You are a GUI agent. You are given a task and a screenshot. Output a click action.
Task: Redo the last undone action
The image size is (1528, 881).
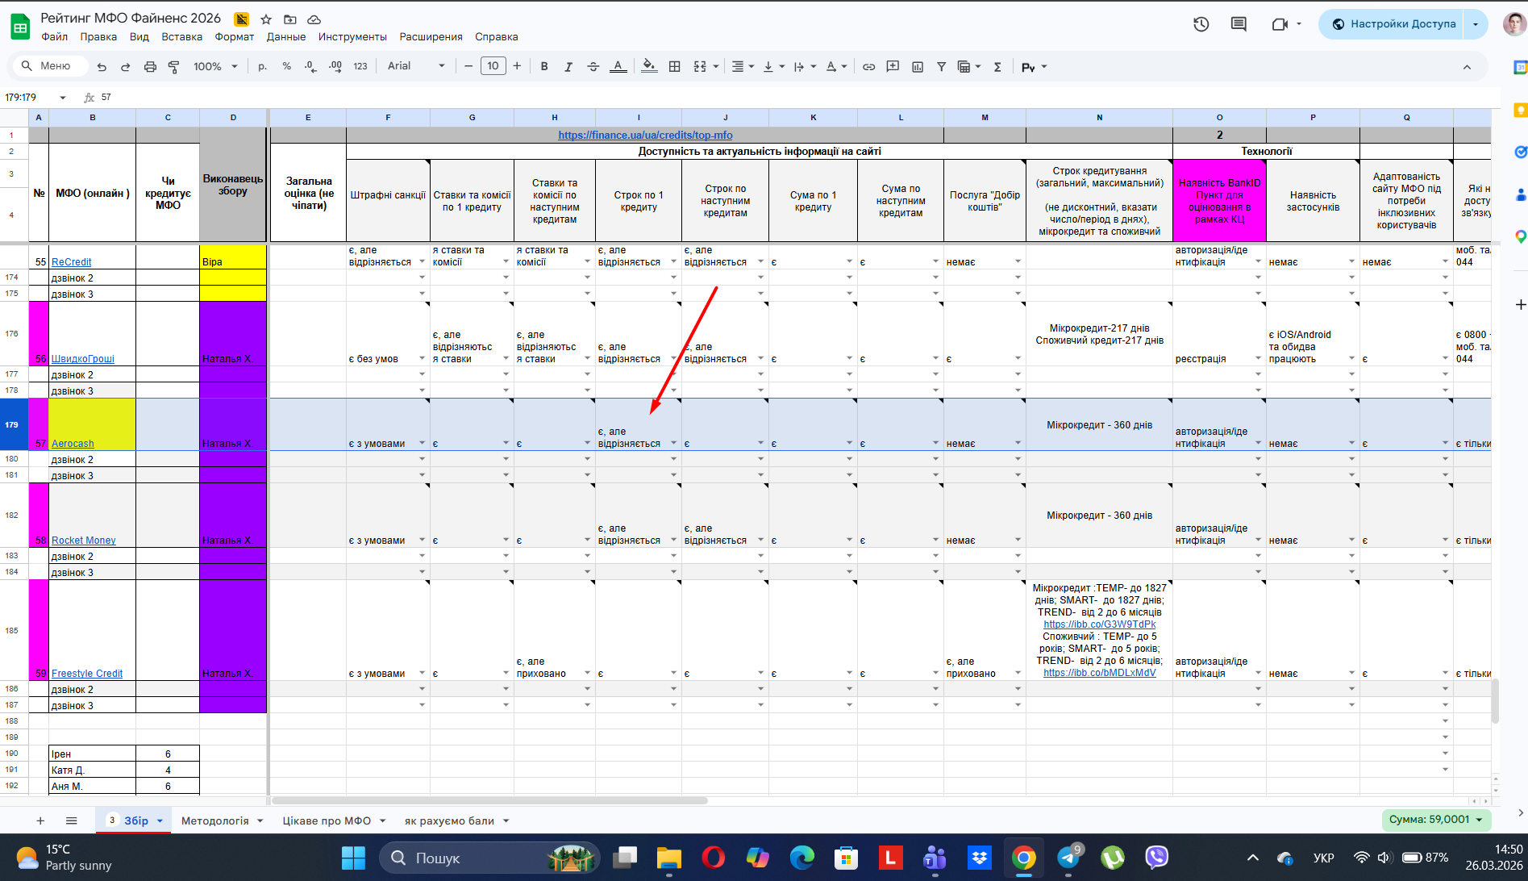point(125,67)
